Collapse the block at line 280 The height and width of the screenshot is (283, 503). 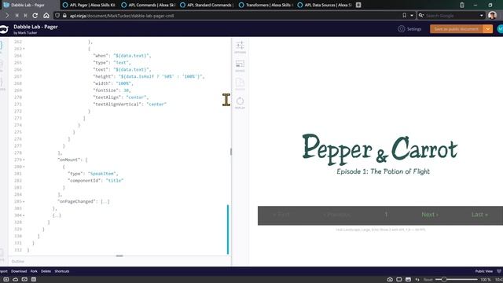click(x=24, y=167)
